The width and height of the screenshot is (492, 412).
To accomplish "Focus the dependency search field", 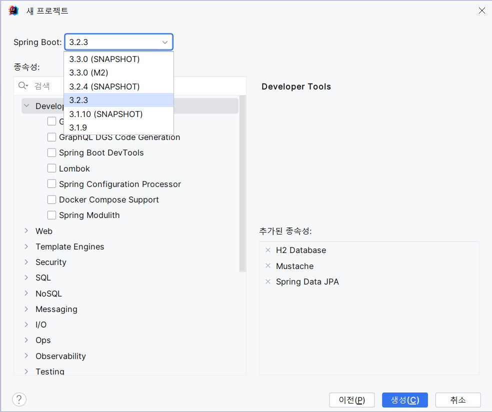I will (130, 85).
